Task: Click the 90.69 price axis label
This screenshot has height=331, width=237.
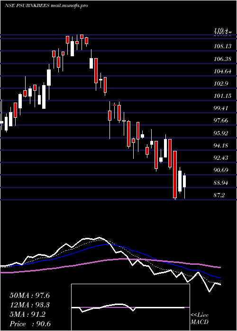Action: (221, 170)
